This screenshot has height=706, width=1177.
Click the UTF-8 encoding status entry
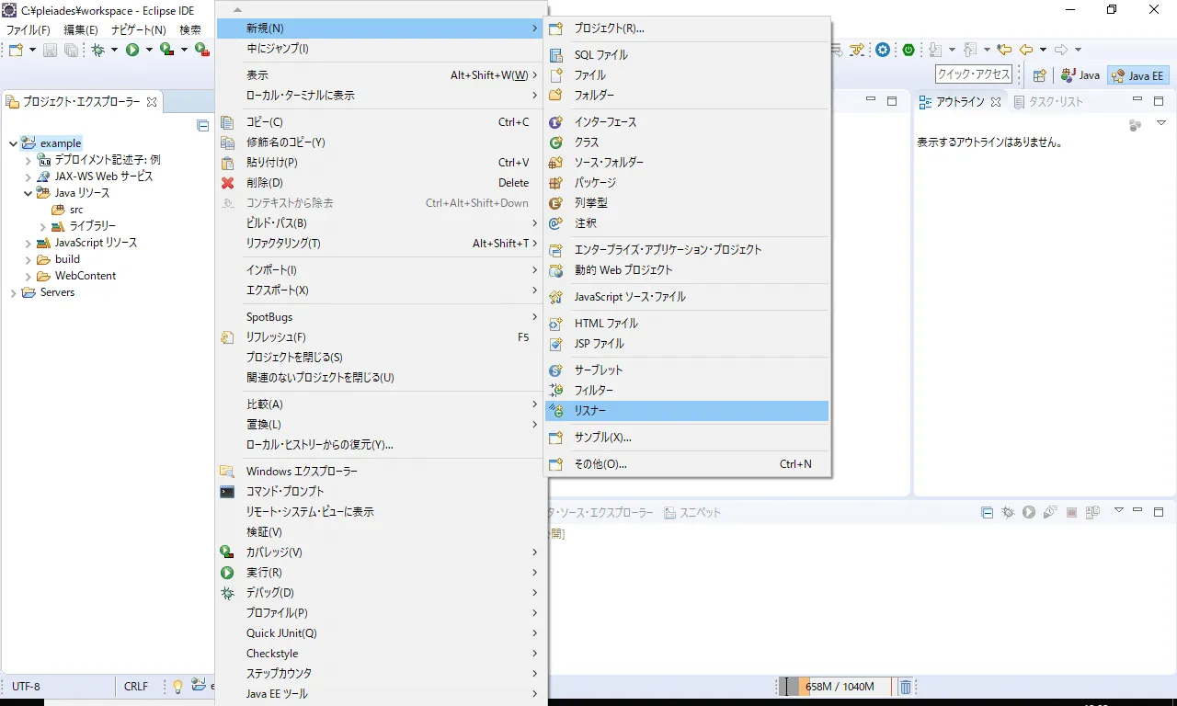pyautogui.click(x=26, y=687)
